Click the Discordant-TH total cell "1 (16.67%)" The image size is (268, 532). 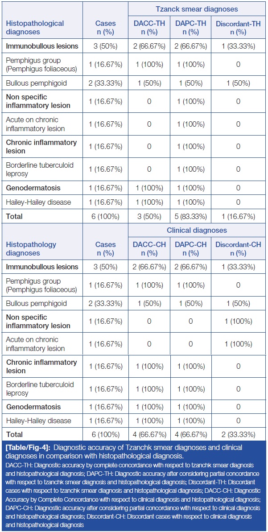click(x=238, y=217)
